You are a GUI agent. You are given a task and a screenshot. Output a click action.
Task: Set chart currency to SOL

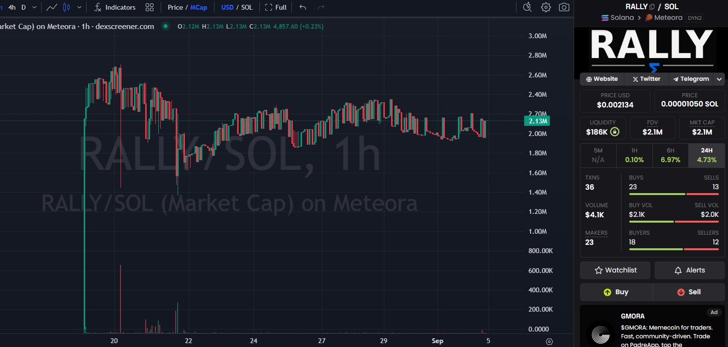coord(247,7)
